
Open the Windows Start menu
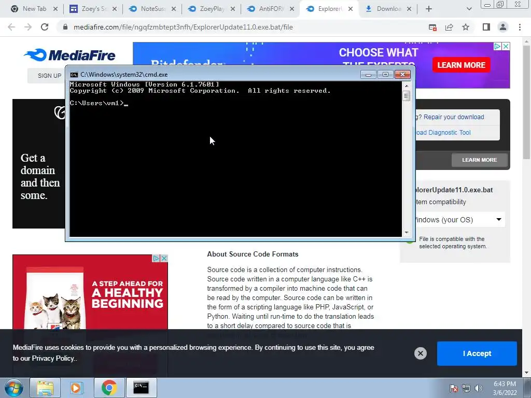[x=13, y=388]
